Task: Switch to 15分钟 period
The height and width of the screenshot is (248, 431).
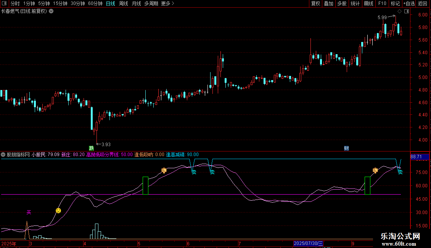Action: tap(60, 3)
